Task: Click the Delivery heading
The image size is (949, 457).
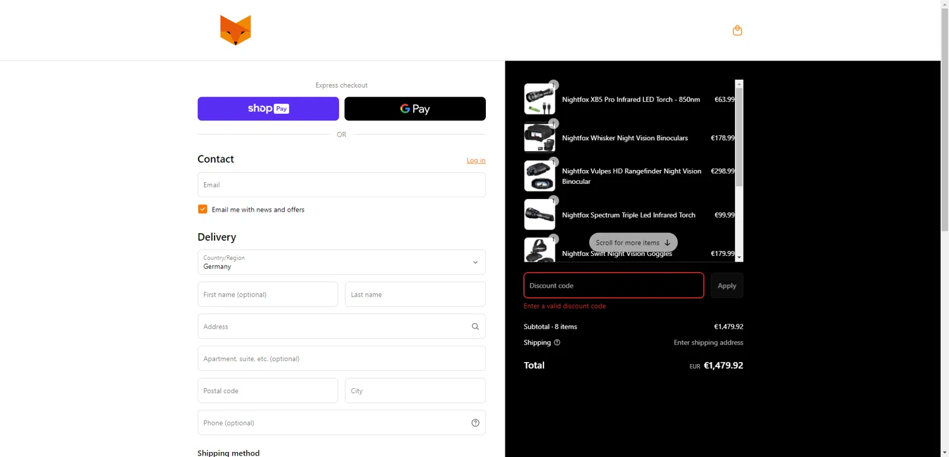Action: click(217, 237)
